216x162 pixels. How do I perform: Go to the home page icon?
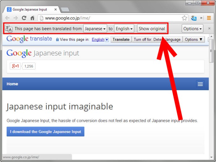click(32, 18)
